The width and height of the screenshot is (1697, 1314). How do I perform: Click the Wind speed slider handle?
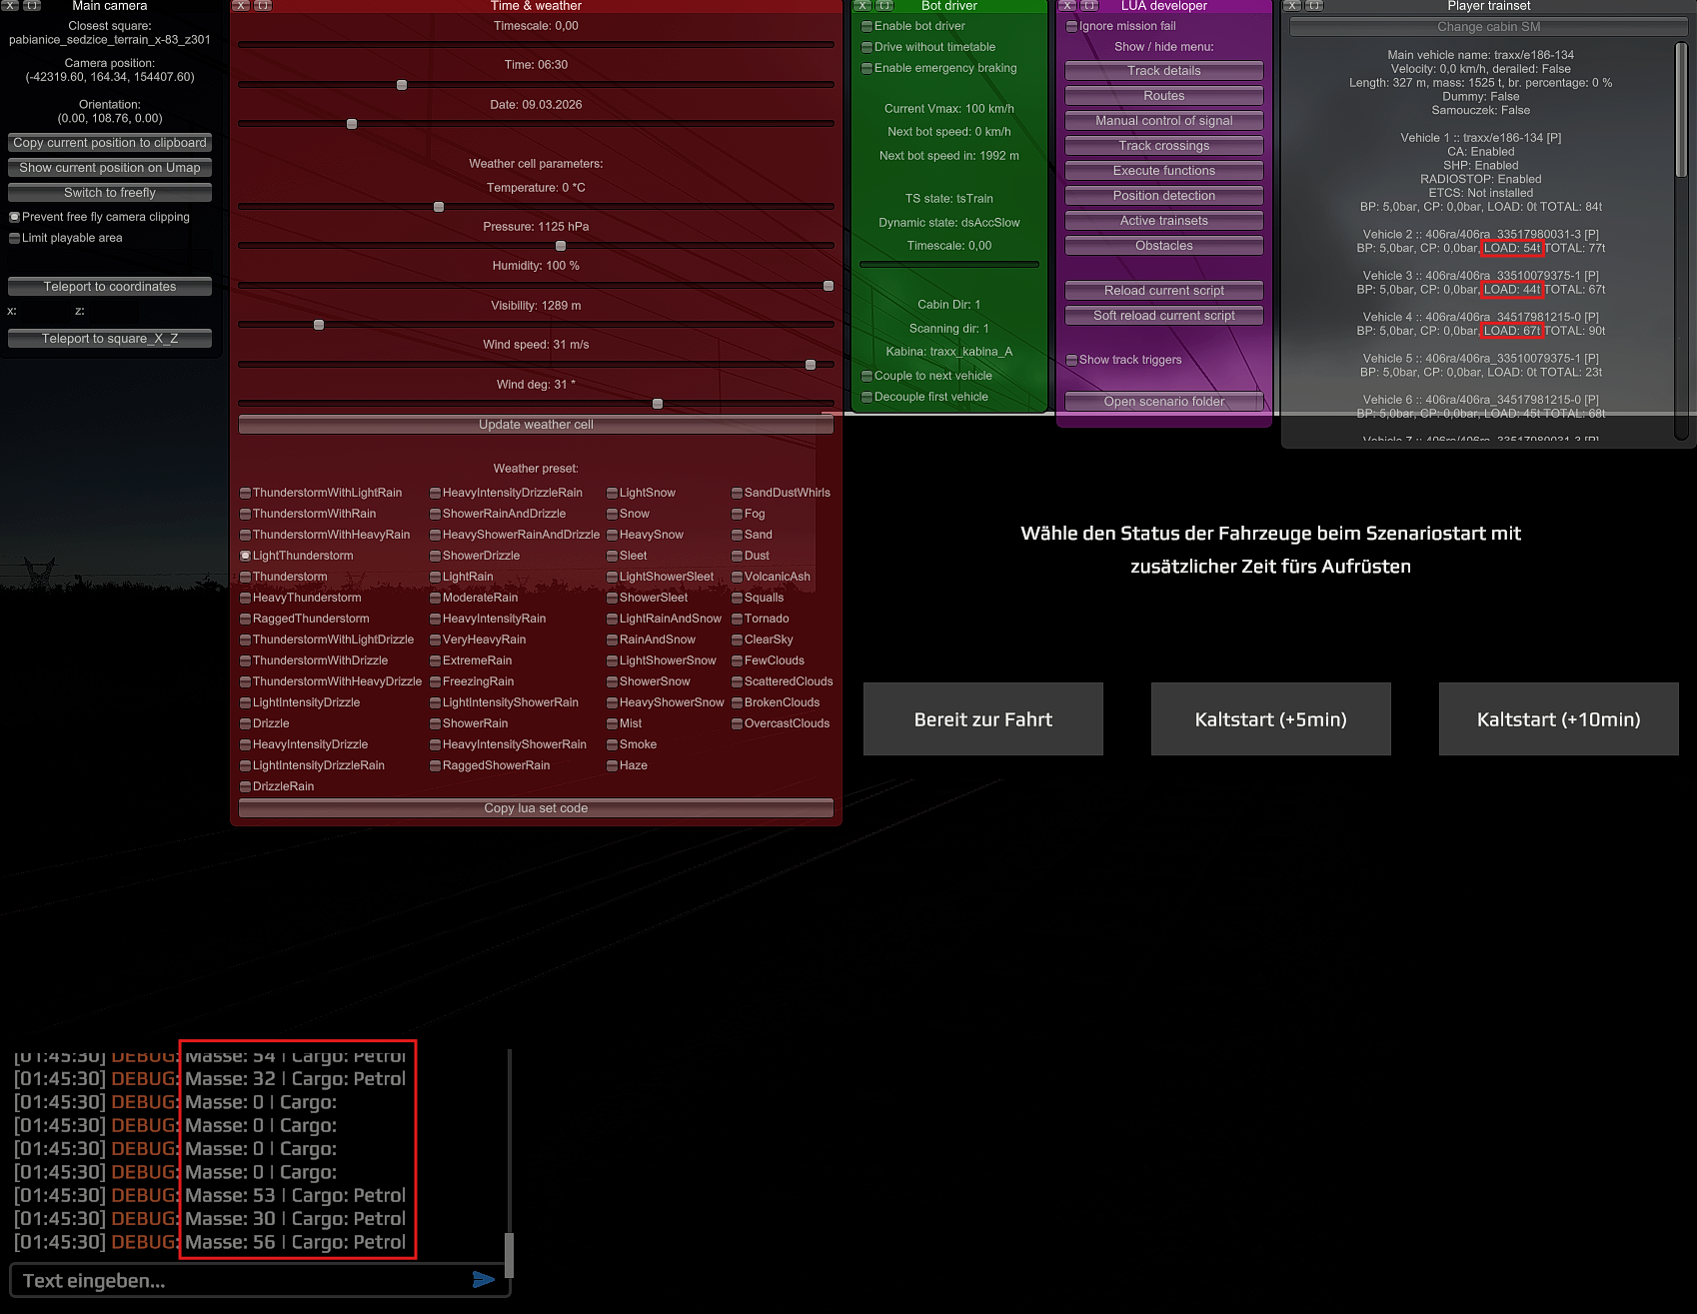tap(811, 365)
